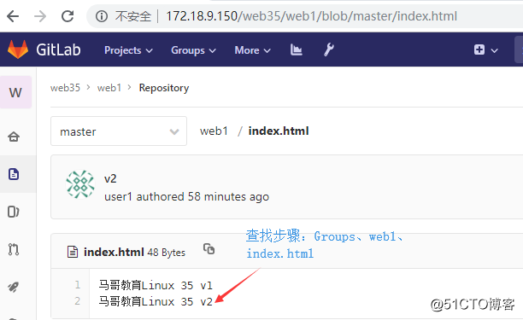The height and width of the screenshot is (320, 523).
Task: Click the document icon beside index.html 48 Bytes
Action: click(73, 252)
